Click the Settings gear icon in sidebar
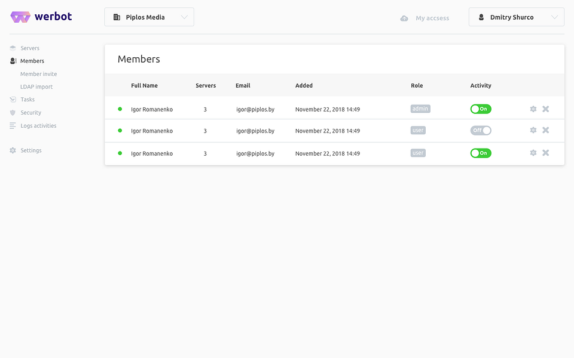Screen dimensions: 574x358 tap(13, 150)
